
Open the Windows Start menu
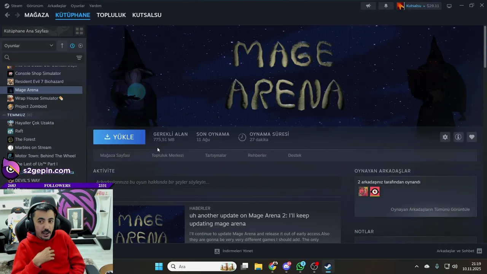pyautogui.click(x=159, y=266)
